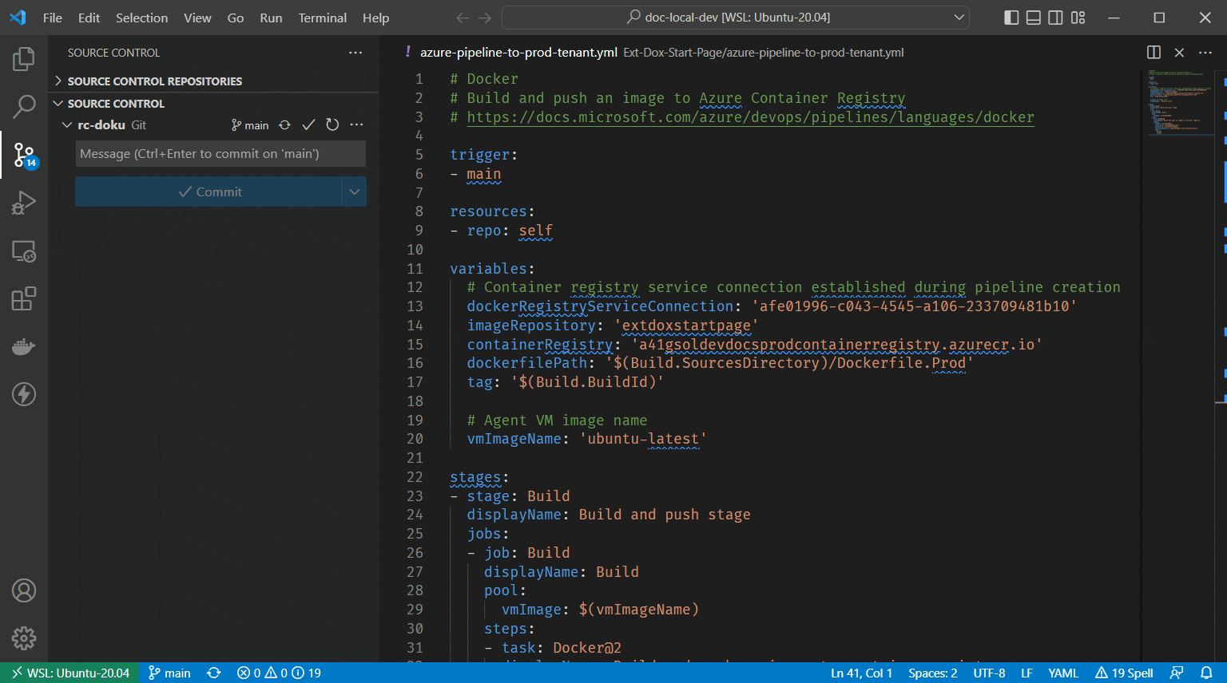Viewport: 1227px width, 683px height.
Task: Open Remote Explorer view
Action: 24,251
